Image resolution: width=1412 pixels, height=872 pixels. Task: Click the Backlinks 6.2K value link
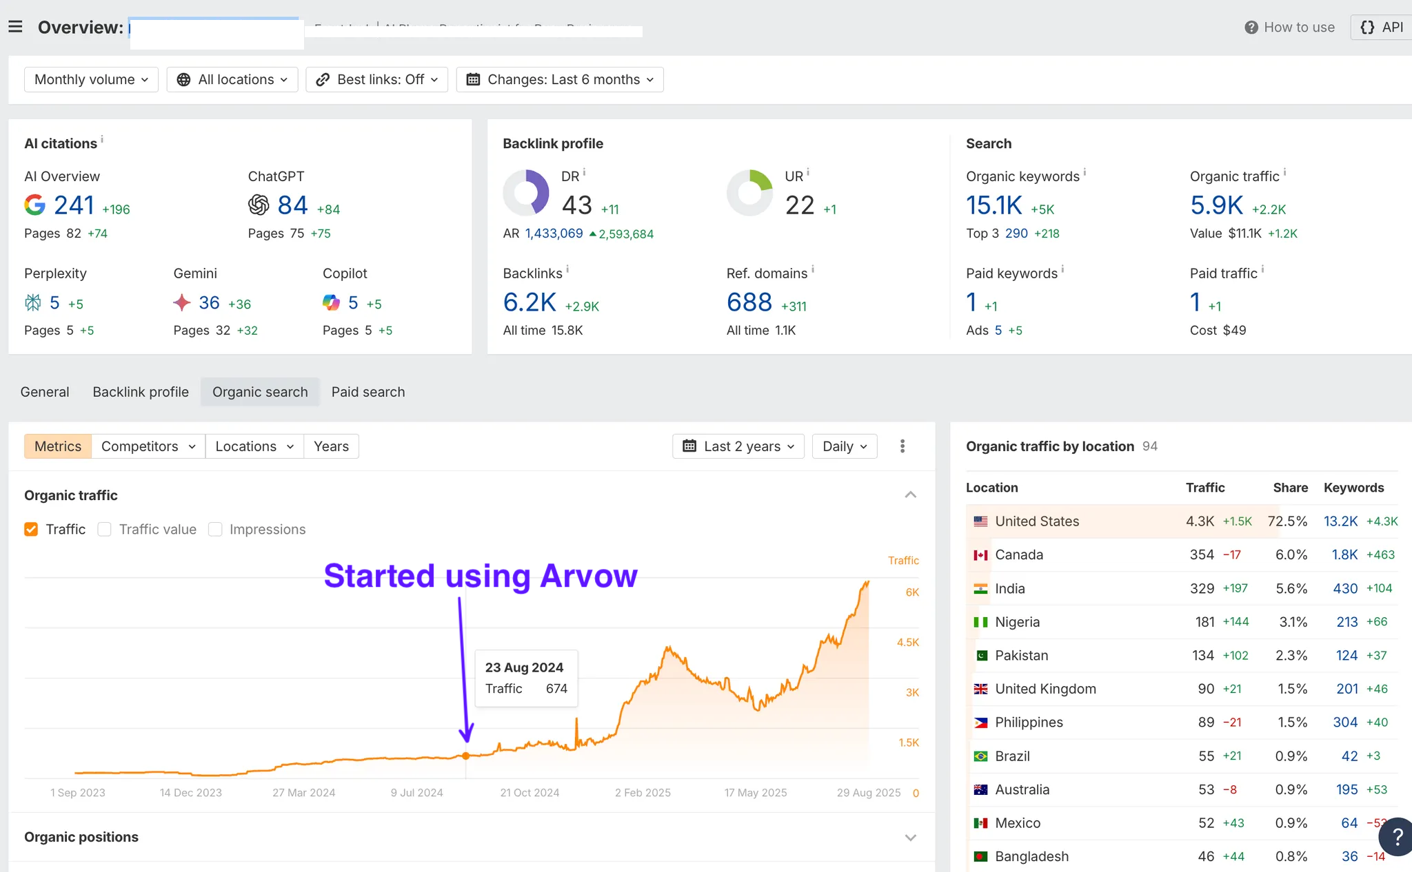coord(529,302)
